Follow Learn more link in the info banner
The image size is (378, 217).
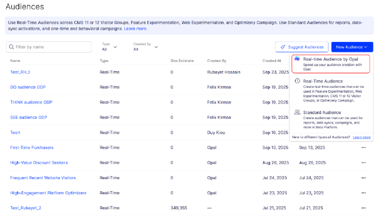pyautogui.click(x=135, y=29)
